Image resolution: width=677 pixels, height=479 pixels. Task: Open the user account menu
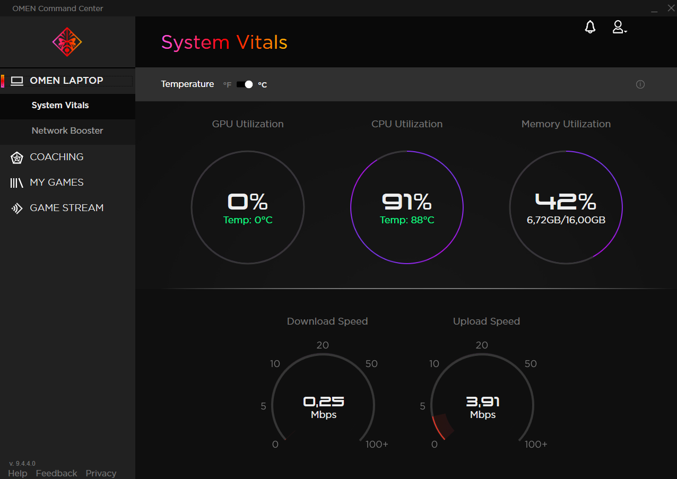click(619, 27)
